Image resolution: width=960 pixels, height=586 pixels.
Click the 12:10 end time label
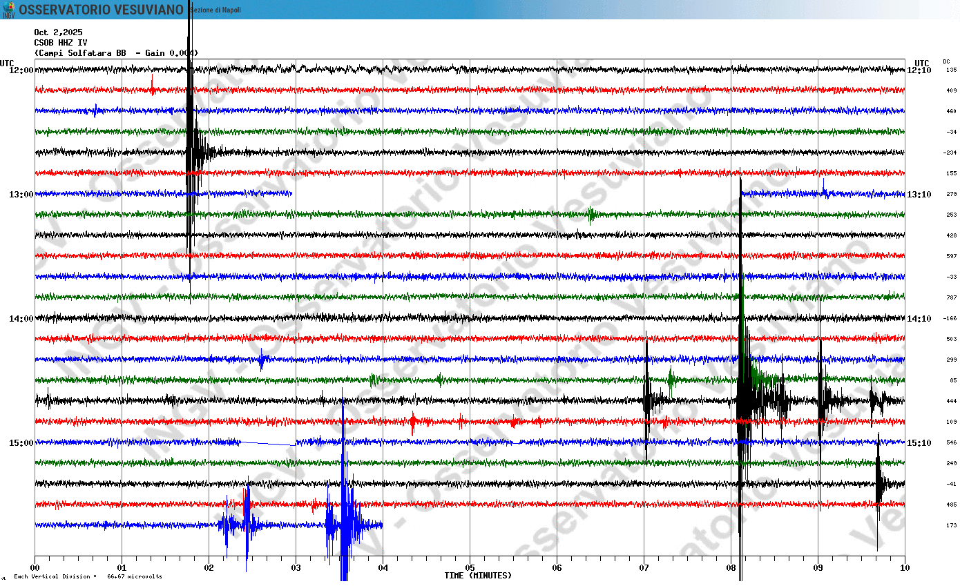tap(919, 70)
